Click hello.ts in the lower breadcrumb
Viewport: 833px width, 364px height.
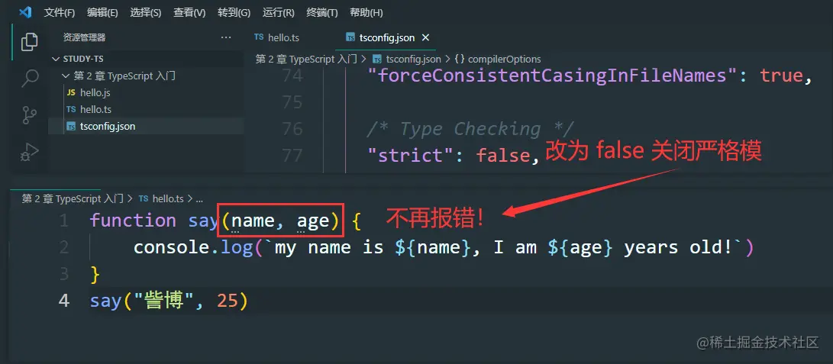[x=168, y=199]
